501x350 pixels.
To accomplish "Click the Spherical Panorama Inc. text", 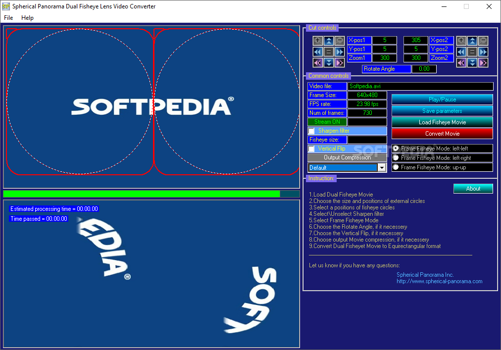I will pos(425,275).
